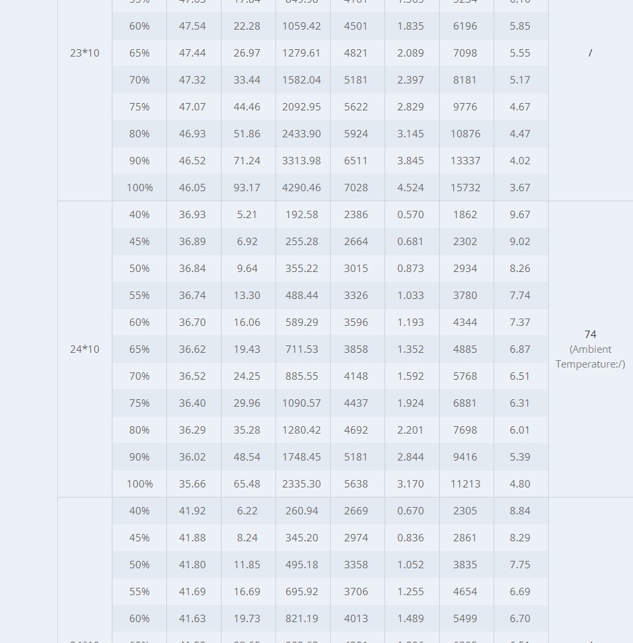633x643 pixels.
Task: Select the cell showing 260.94
Action: point(302,511)
